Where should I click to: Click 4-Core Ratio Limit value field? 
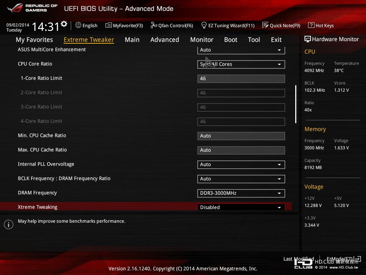click(x=241, y=122)
